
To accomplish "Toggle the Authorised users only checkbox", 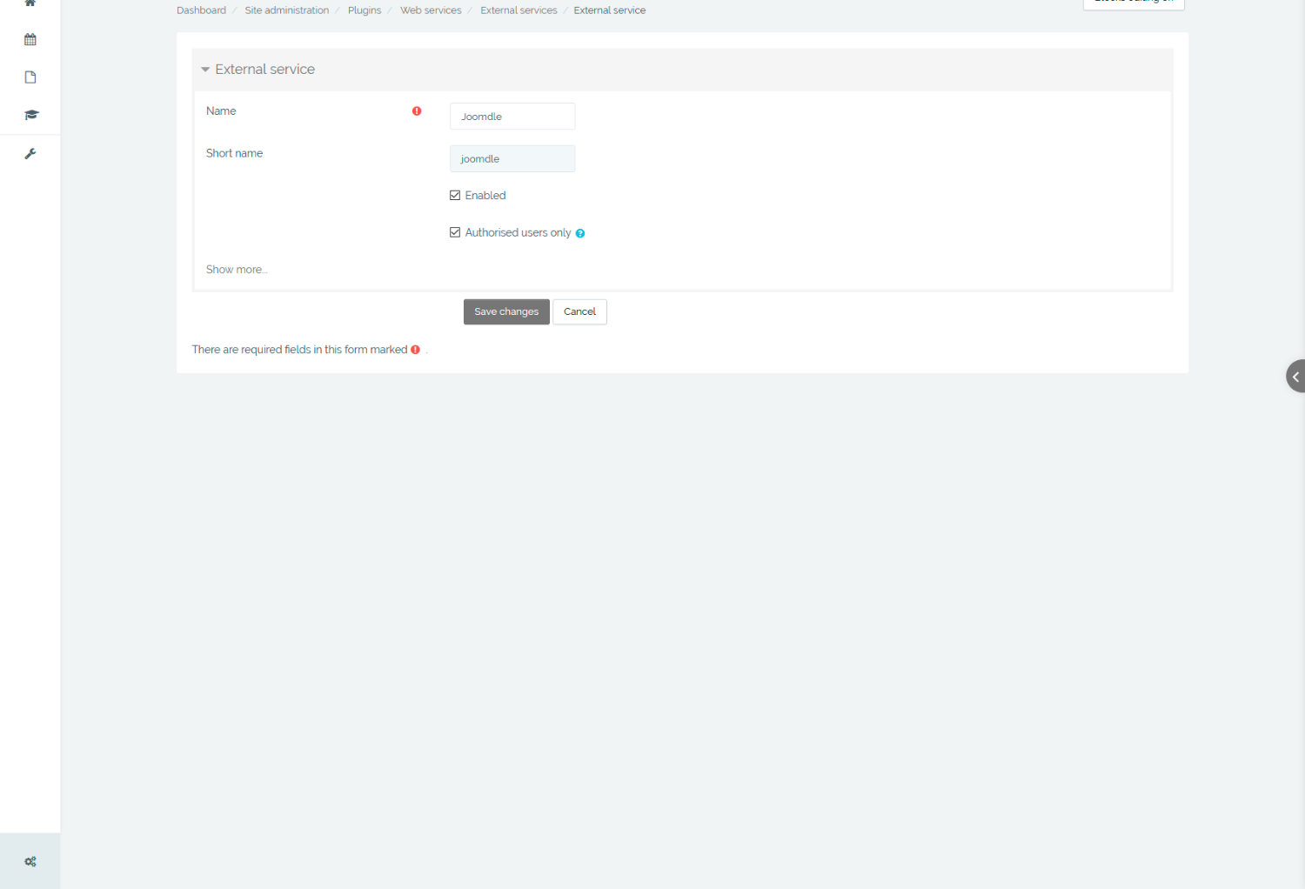I will click(455, 232).
